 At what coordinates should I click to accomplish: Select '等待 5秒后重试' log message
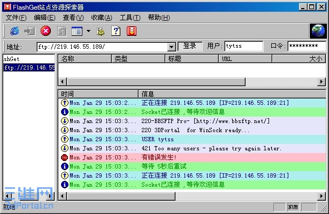click(164, 166)
